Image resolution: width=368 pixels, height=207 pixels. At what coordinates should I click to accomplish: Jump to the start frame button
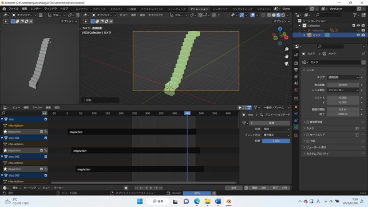(137, 188)
